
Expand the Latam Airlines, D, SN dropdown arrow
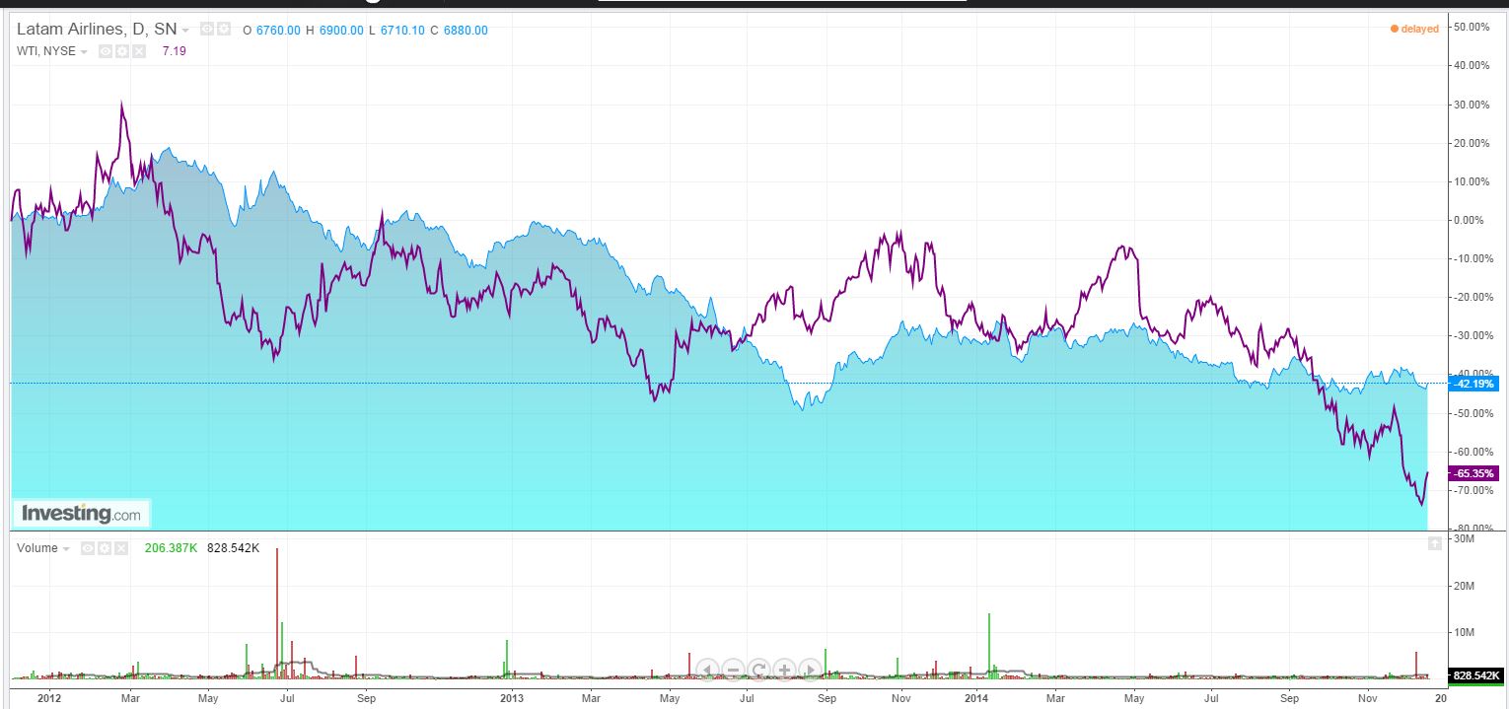pos(185,31)
